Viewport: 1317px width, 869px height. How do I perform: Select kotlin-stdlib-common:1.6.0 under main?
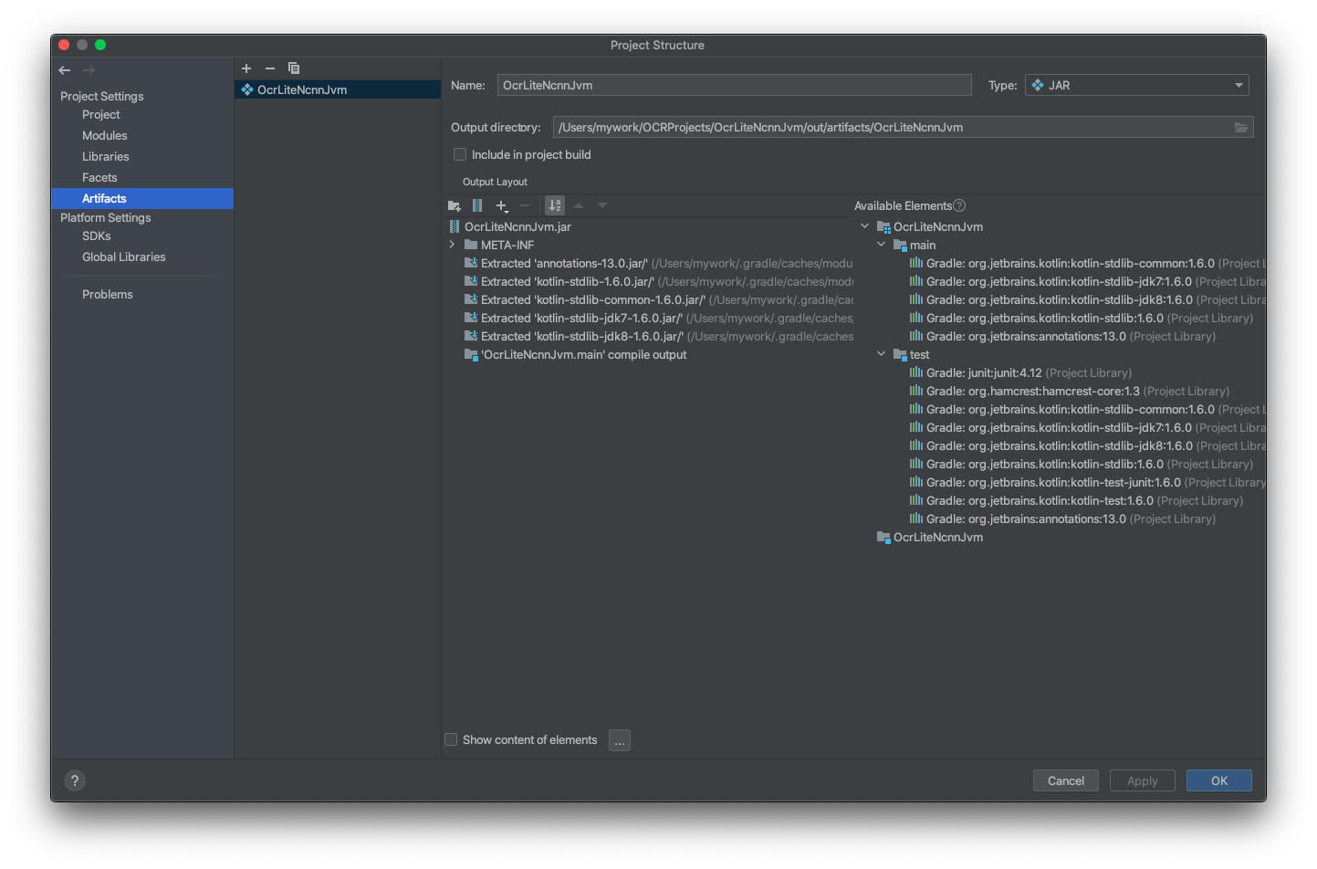[x=1087, y=264]
